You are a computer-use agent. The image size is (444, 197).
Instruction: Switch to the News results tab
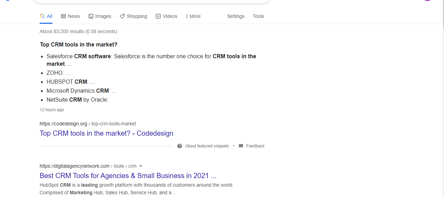[70, 16]
